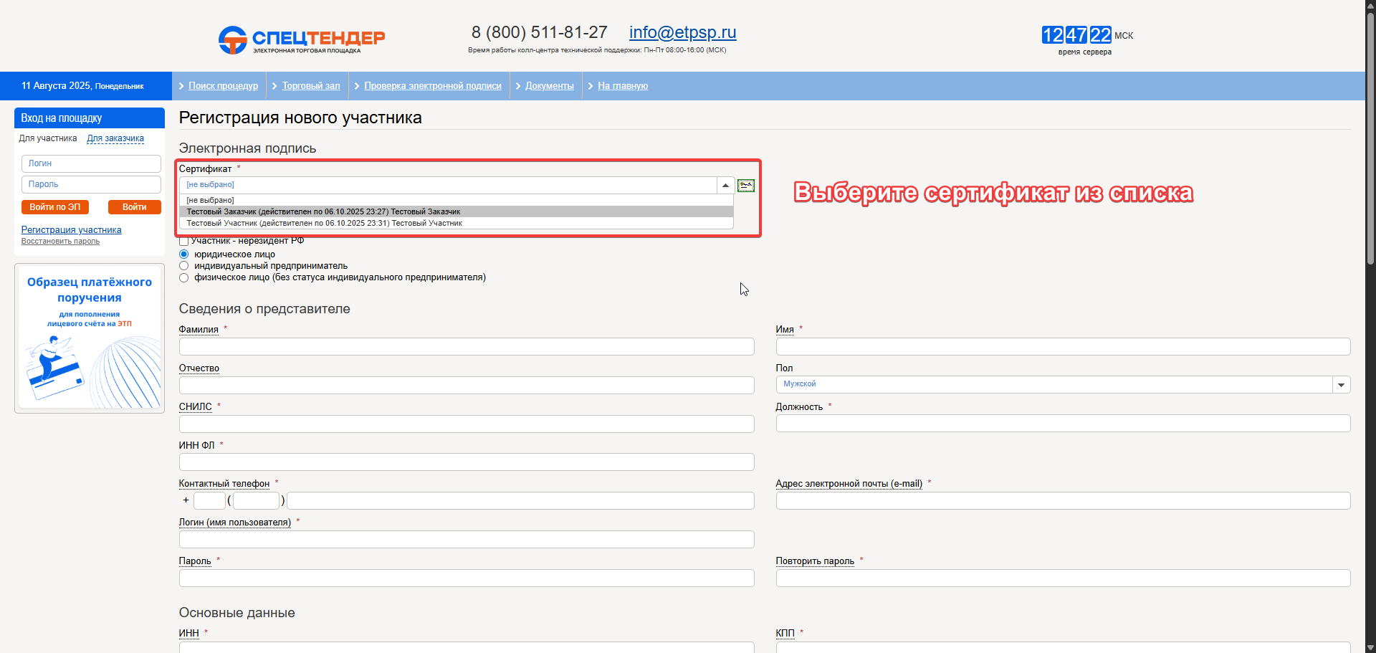This screenshot has width=1376, height=653.
Task: Go to 'Торговый зал' menu item
Action: tap(311, 86)
